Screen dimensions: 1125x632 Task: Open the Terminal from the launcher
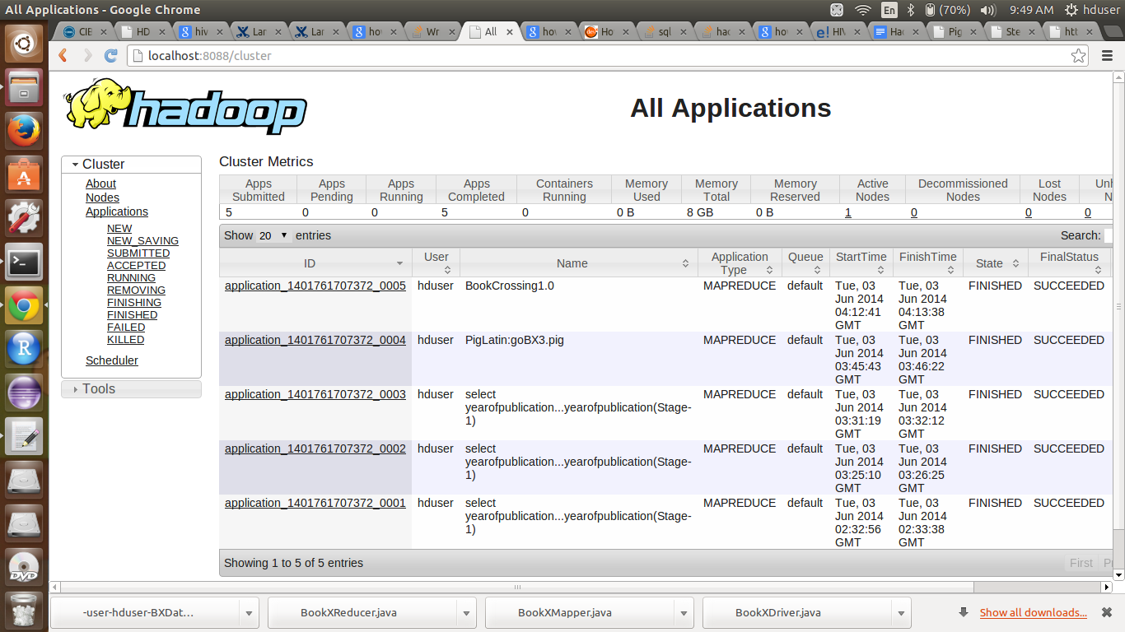coord(24,263)
